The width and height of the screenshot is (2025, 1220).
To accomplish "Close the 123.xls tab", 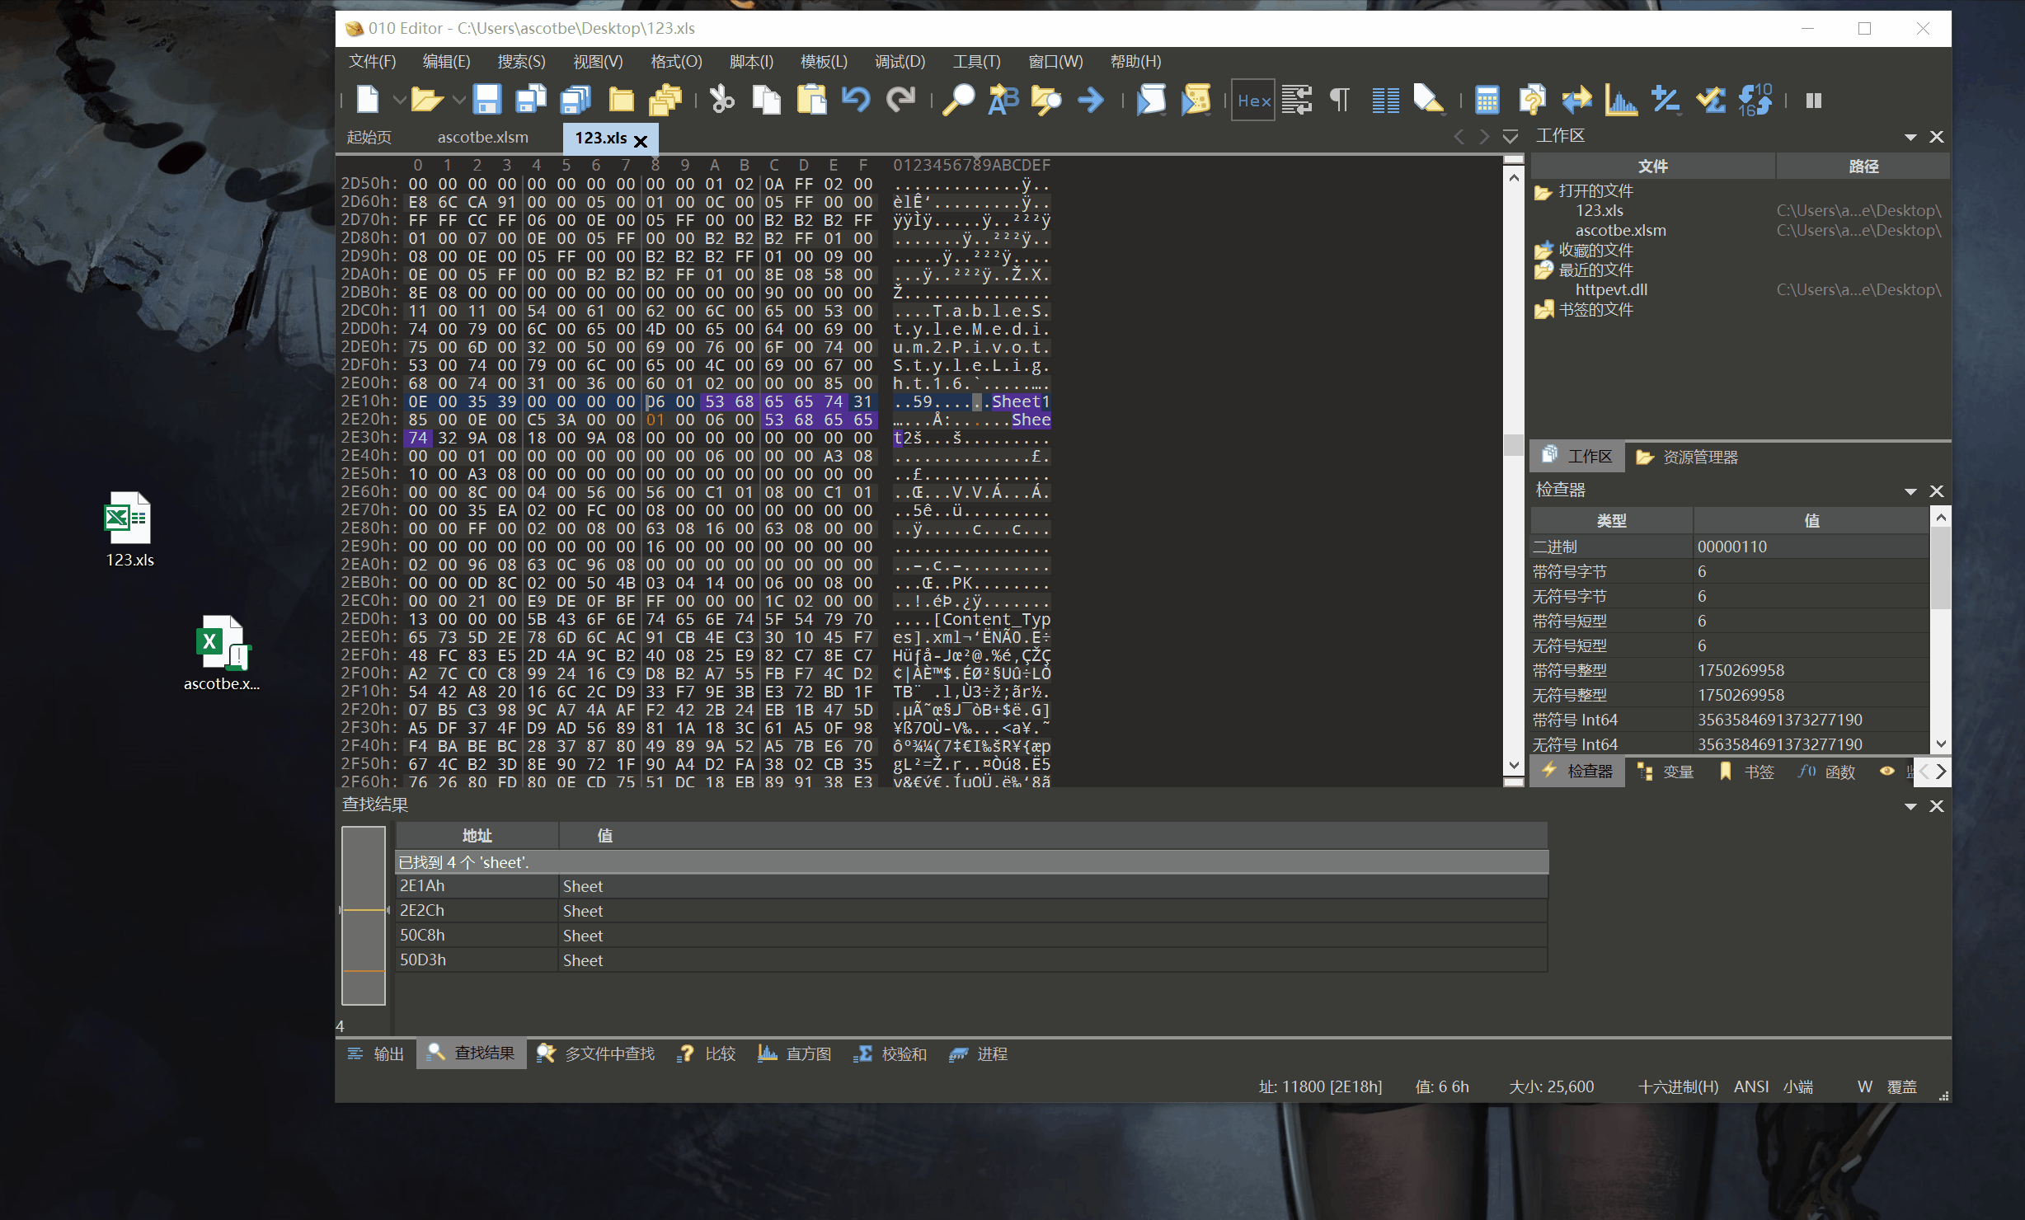I will 641,140.
